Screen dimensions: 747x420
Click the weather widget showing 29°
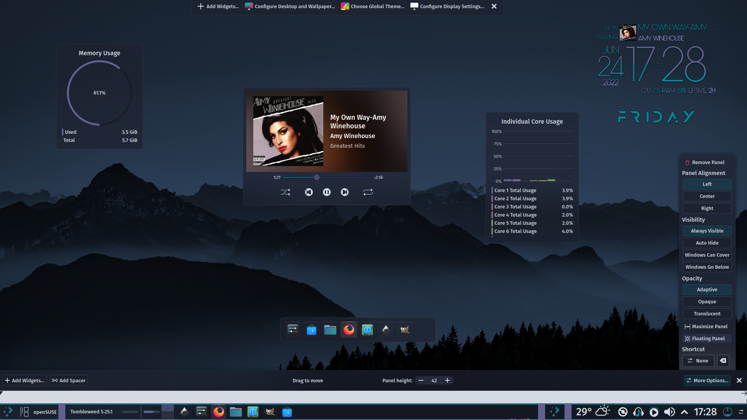(593, 412)
